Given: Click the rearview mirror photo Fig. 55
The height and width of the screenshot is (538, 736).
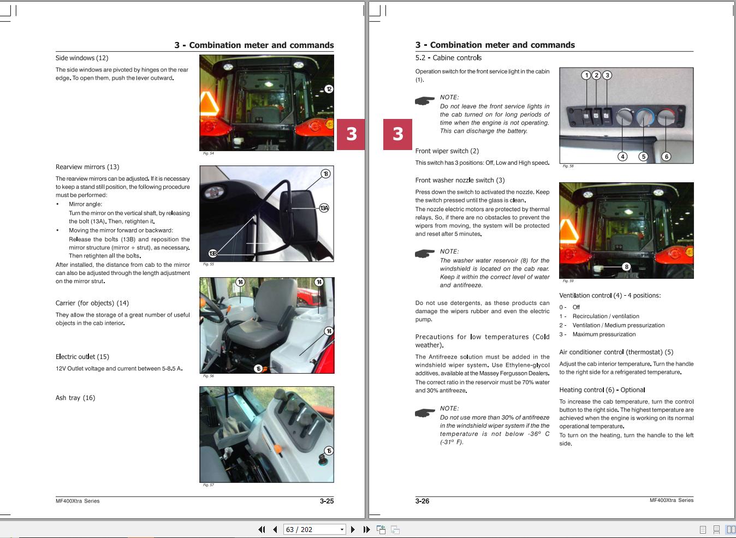Looking at the screenshot, I should click(266, 213).
